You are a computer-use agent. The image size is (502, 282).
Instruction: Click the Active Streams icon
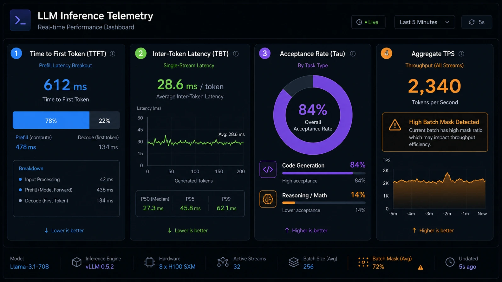click(x=223, y=262)
